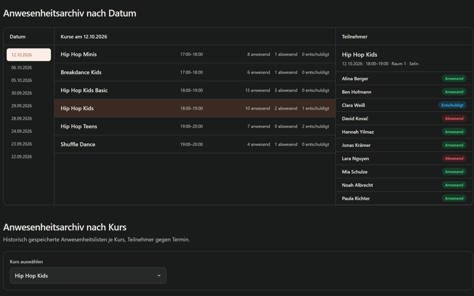Click 15 anwesend in Hip Hop Kids Basic
Screen dimensions: 474x296
click(257, 90)
